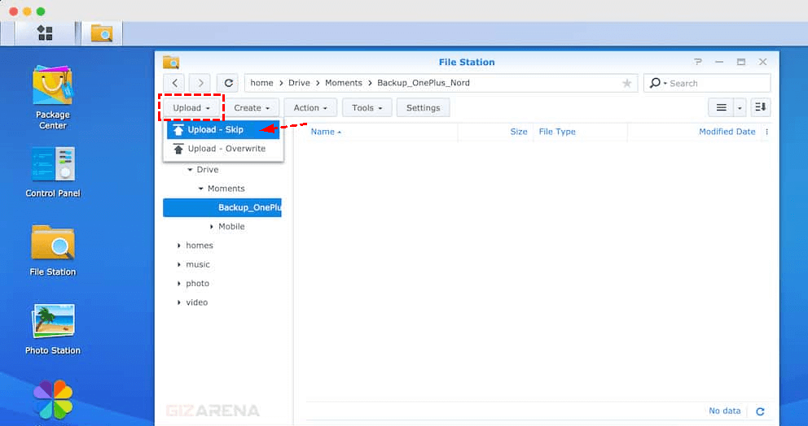Select photo folder label in tree
This screenshot has width=808, height=426.
[197, 284]
